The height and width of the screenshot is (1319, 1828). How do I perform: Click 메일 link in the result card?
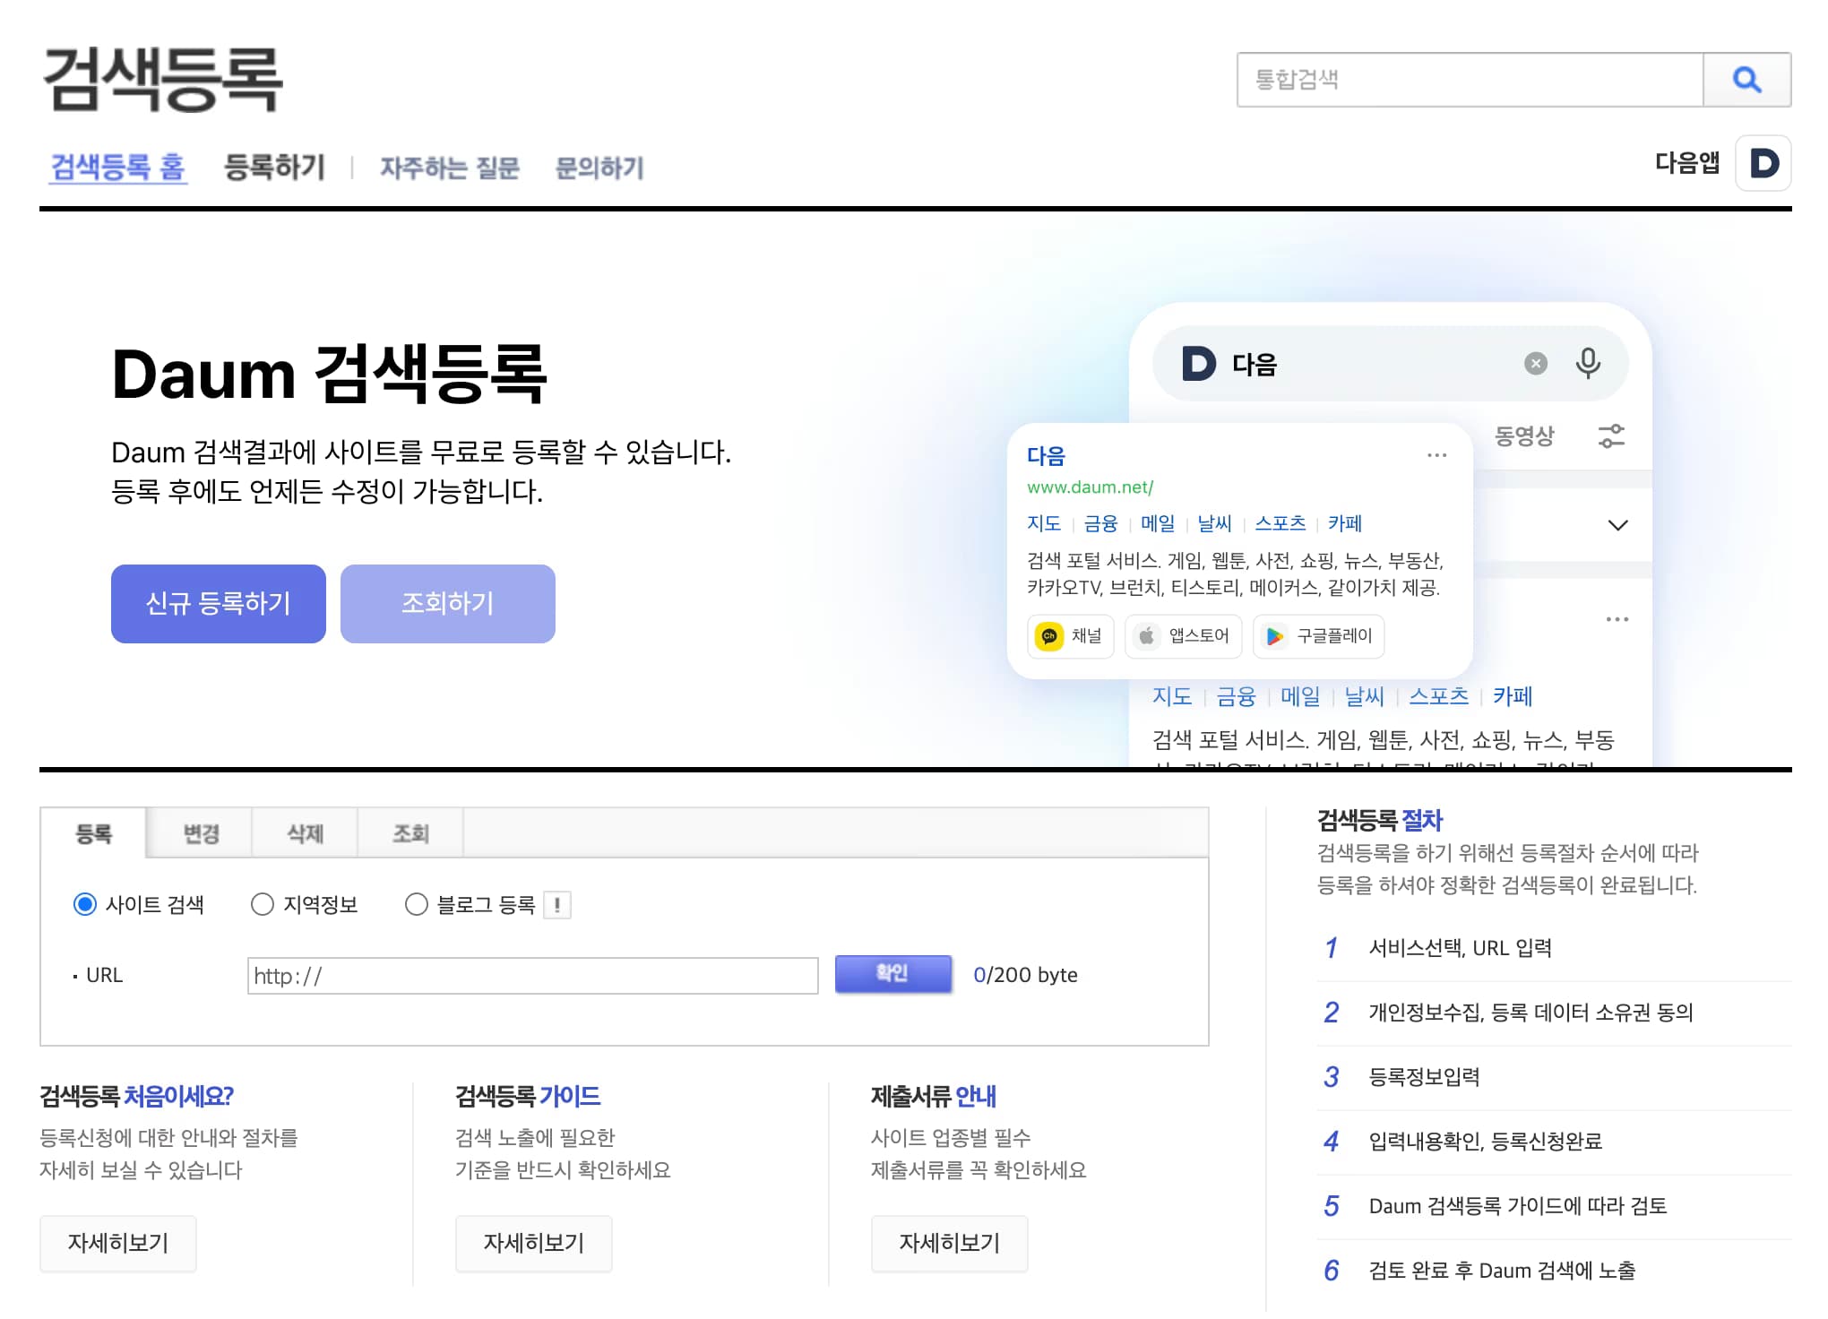click(1158, 523)
